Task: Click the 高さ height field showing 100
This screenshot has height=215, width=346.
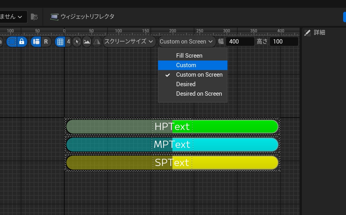Action: [x=283, y=42]
